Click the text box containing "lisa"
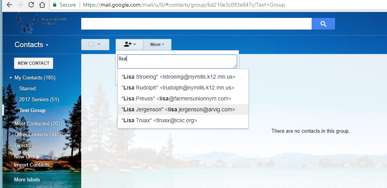Viewport: 387px width, 188px height. click(177, 61)
